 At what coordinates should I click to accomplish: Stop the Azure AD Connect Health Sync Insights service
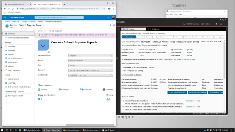(x=198, y=107)
